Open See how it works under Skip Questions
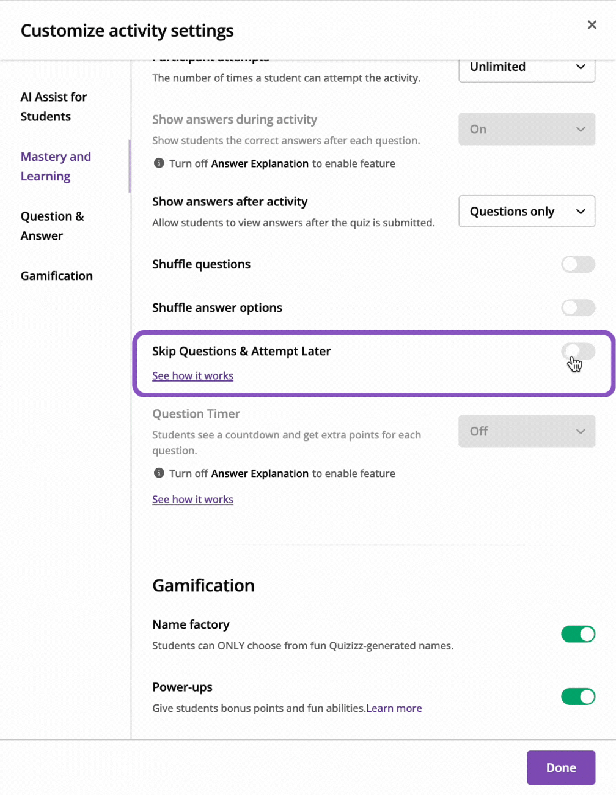The image size is (616, 795). [x=193, y=375]
